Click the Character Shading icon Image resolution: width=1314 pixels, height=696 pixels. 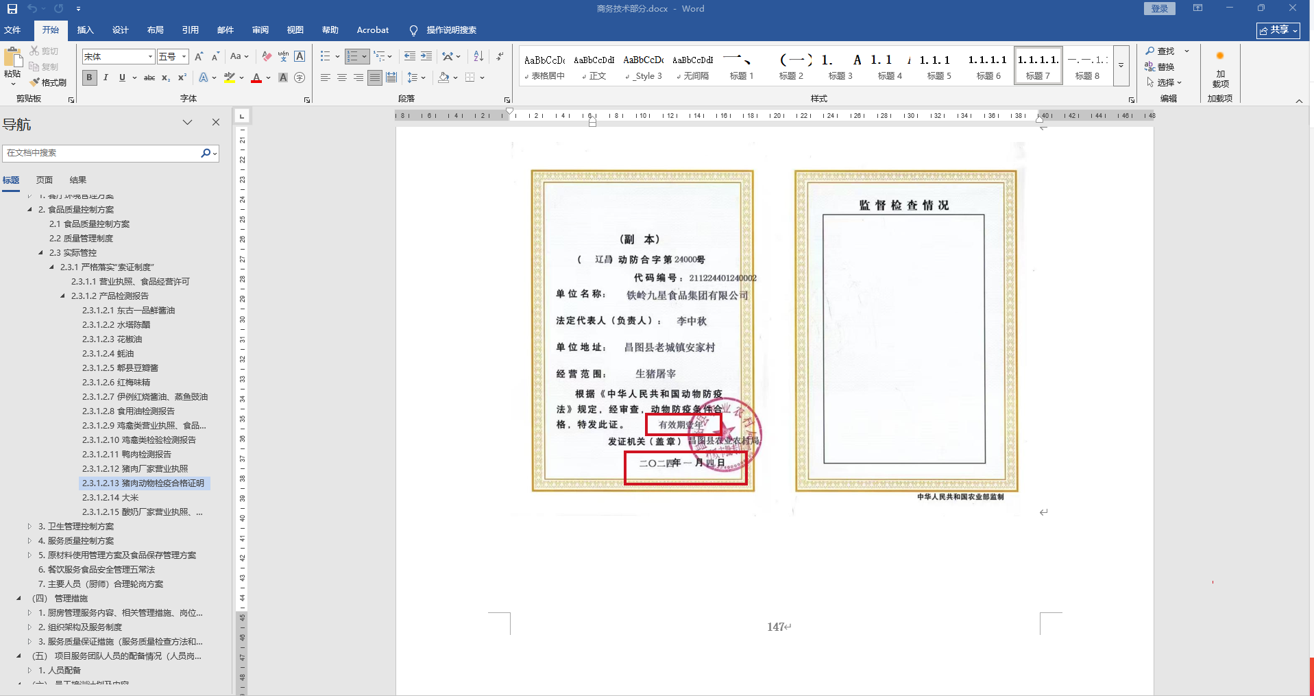(x=283, y=77)
